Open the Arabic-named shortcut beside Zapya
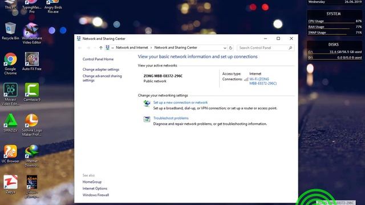 (32, 187)
